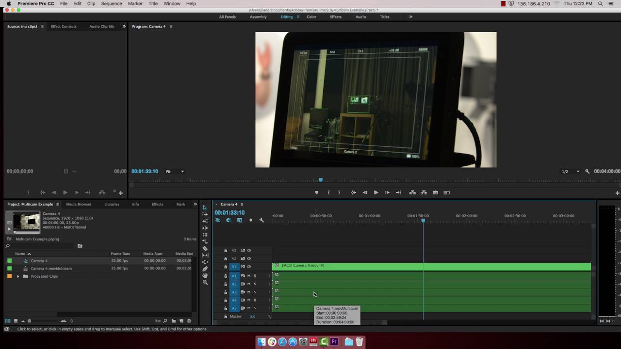621x349 pixels.
Task: Switch to Color workspace
Action: (x=311, y=17)
